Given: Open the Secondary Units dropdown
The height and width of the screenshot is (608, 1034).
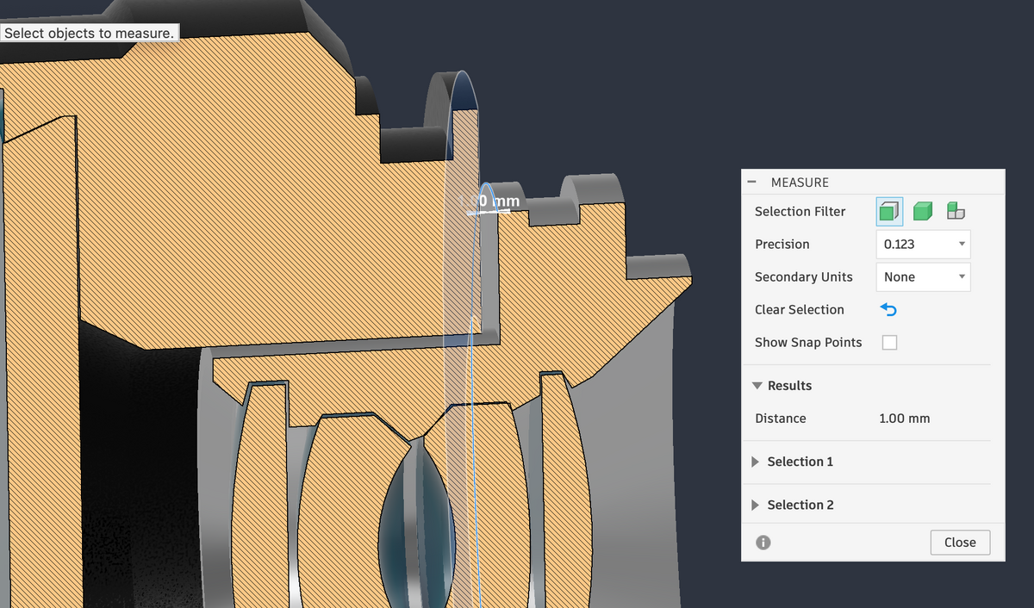Looking at the screenshot, I should [x=923, y=277].
